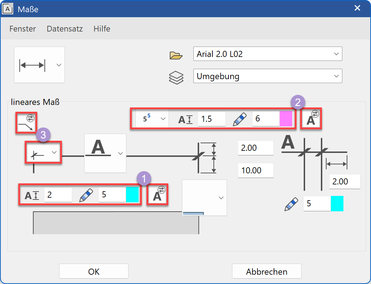Click the leader line settings icon
Viewport: 371px width, 284px height.
coord(27,123)
